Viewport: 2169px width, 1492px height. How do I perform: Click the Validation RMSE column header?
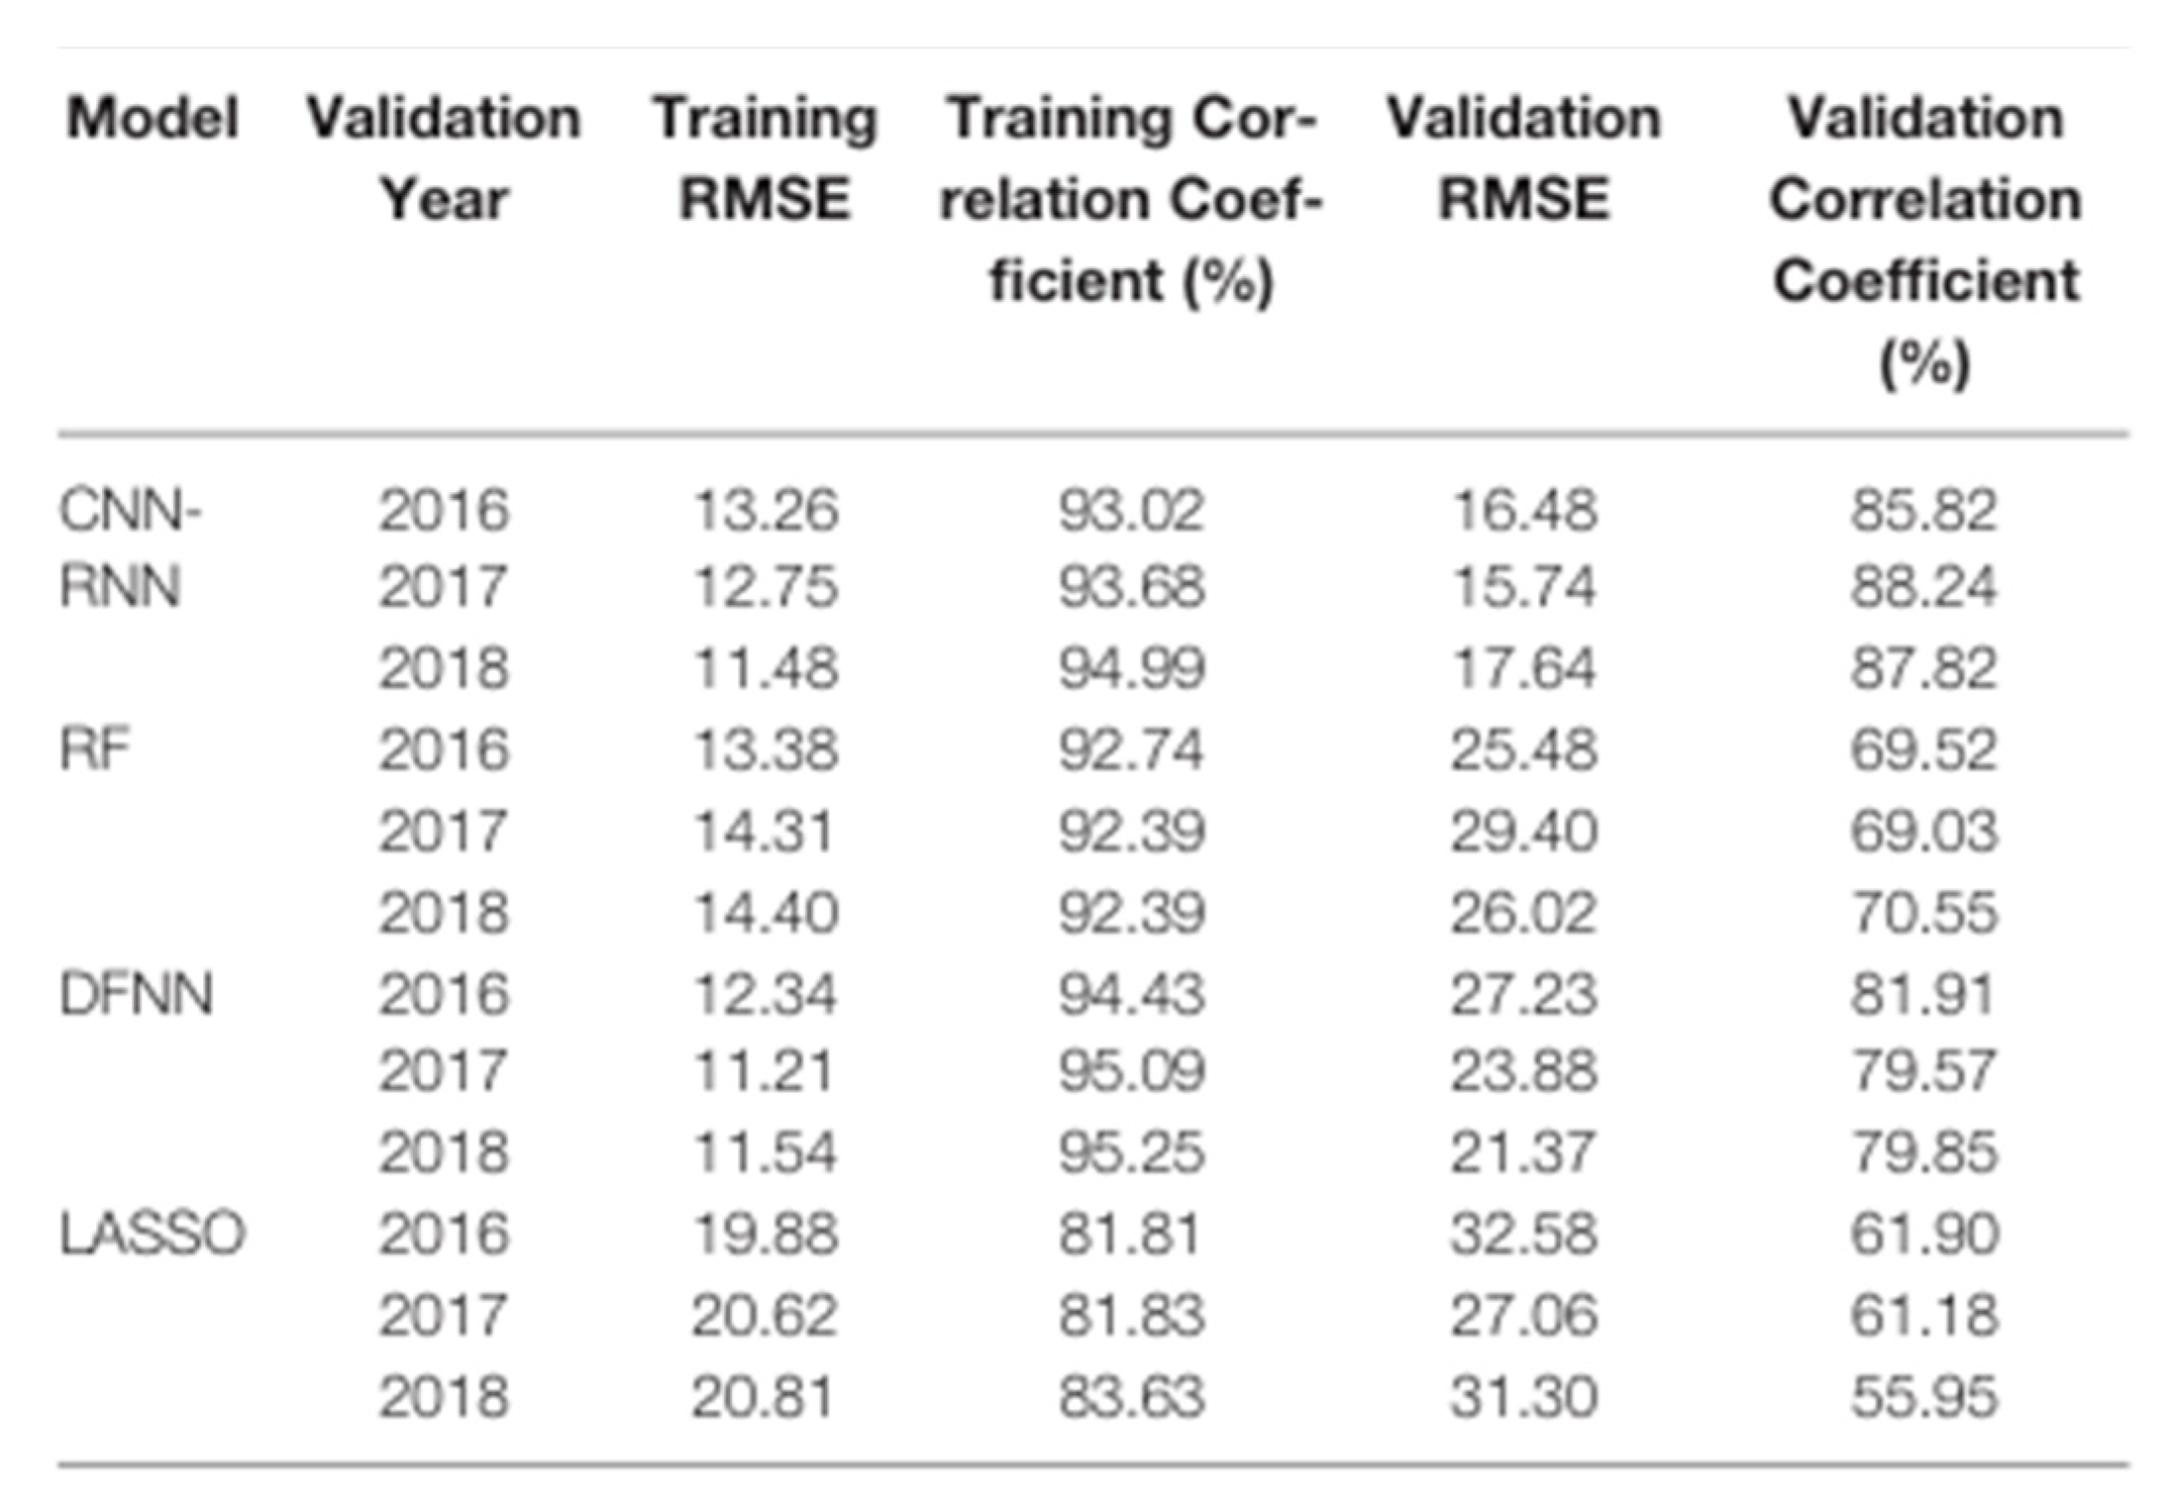1523,158
